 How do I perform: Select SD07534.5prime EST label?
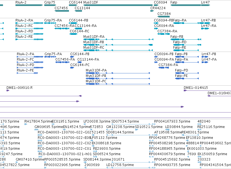(125, 121)
